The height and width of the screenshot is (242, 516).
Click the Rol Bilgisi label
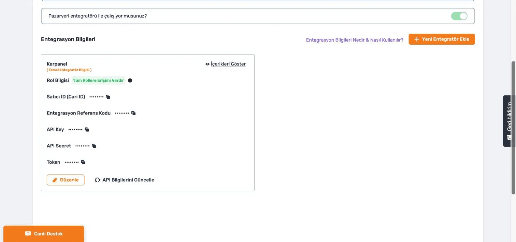58,80
